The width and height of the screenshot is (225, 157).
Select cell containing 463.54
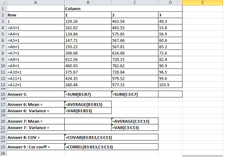tap(135, 21)
